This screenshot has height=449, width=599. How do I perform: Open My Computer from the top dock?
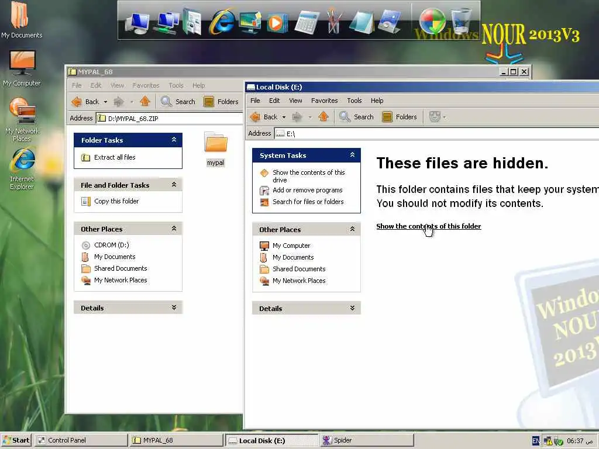137,23
